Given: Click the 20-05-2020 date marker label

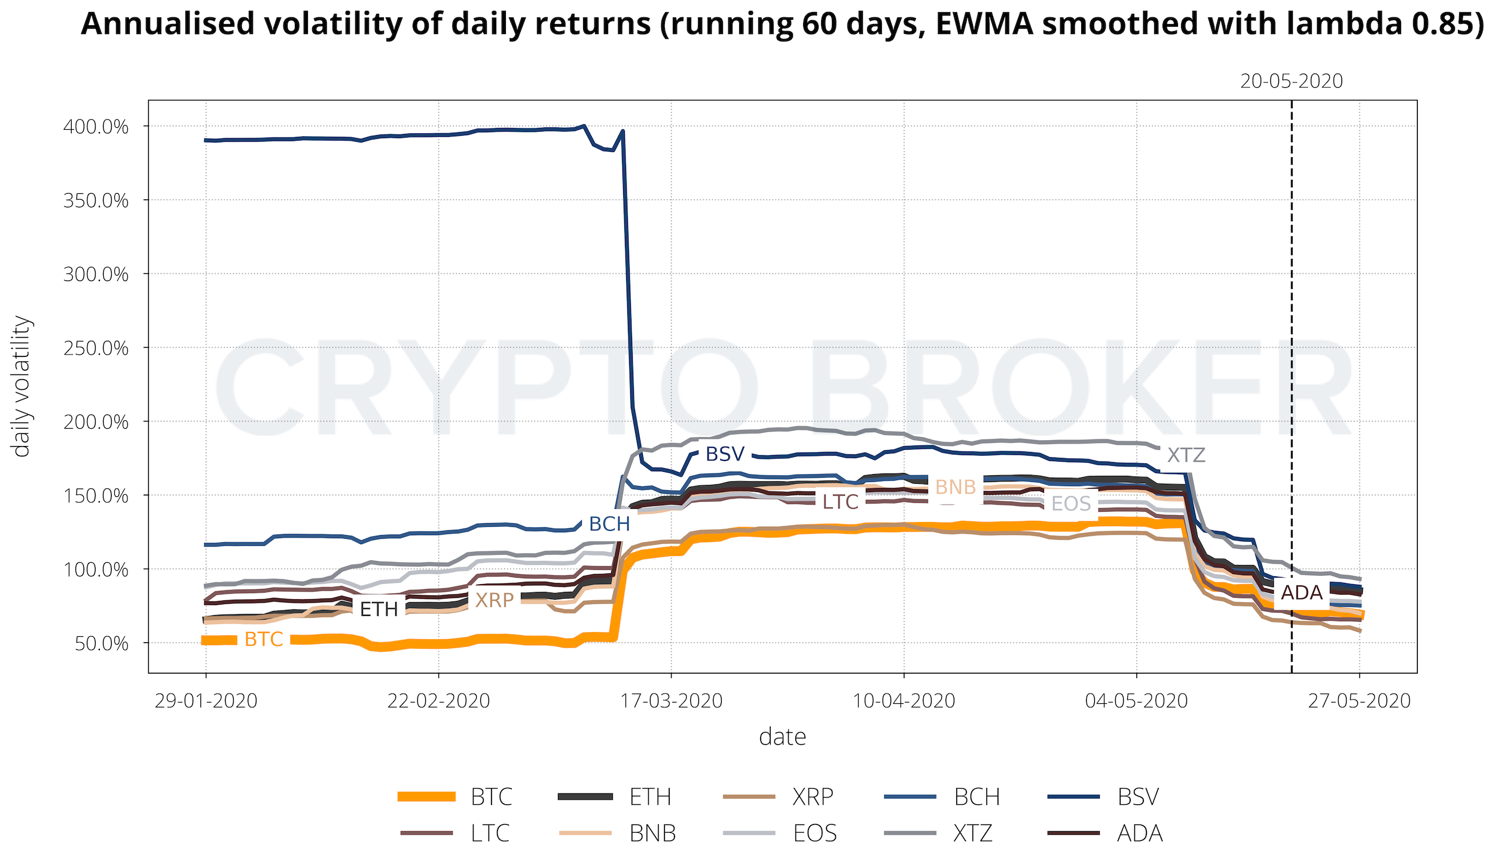Looking at the screenshot, I should point(1291,81).
